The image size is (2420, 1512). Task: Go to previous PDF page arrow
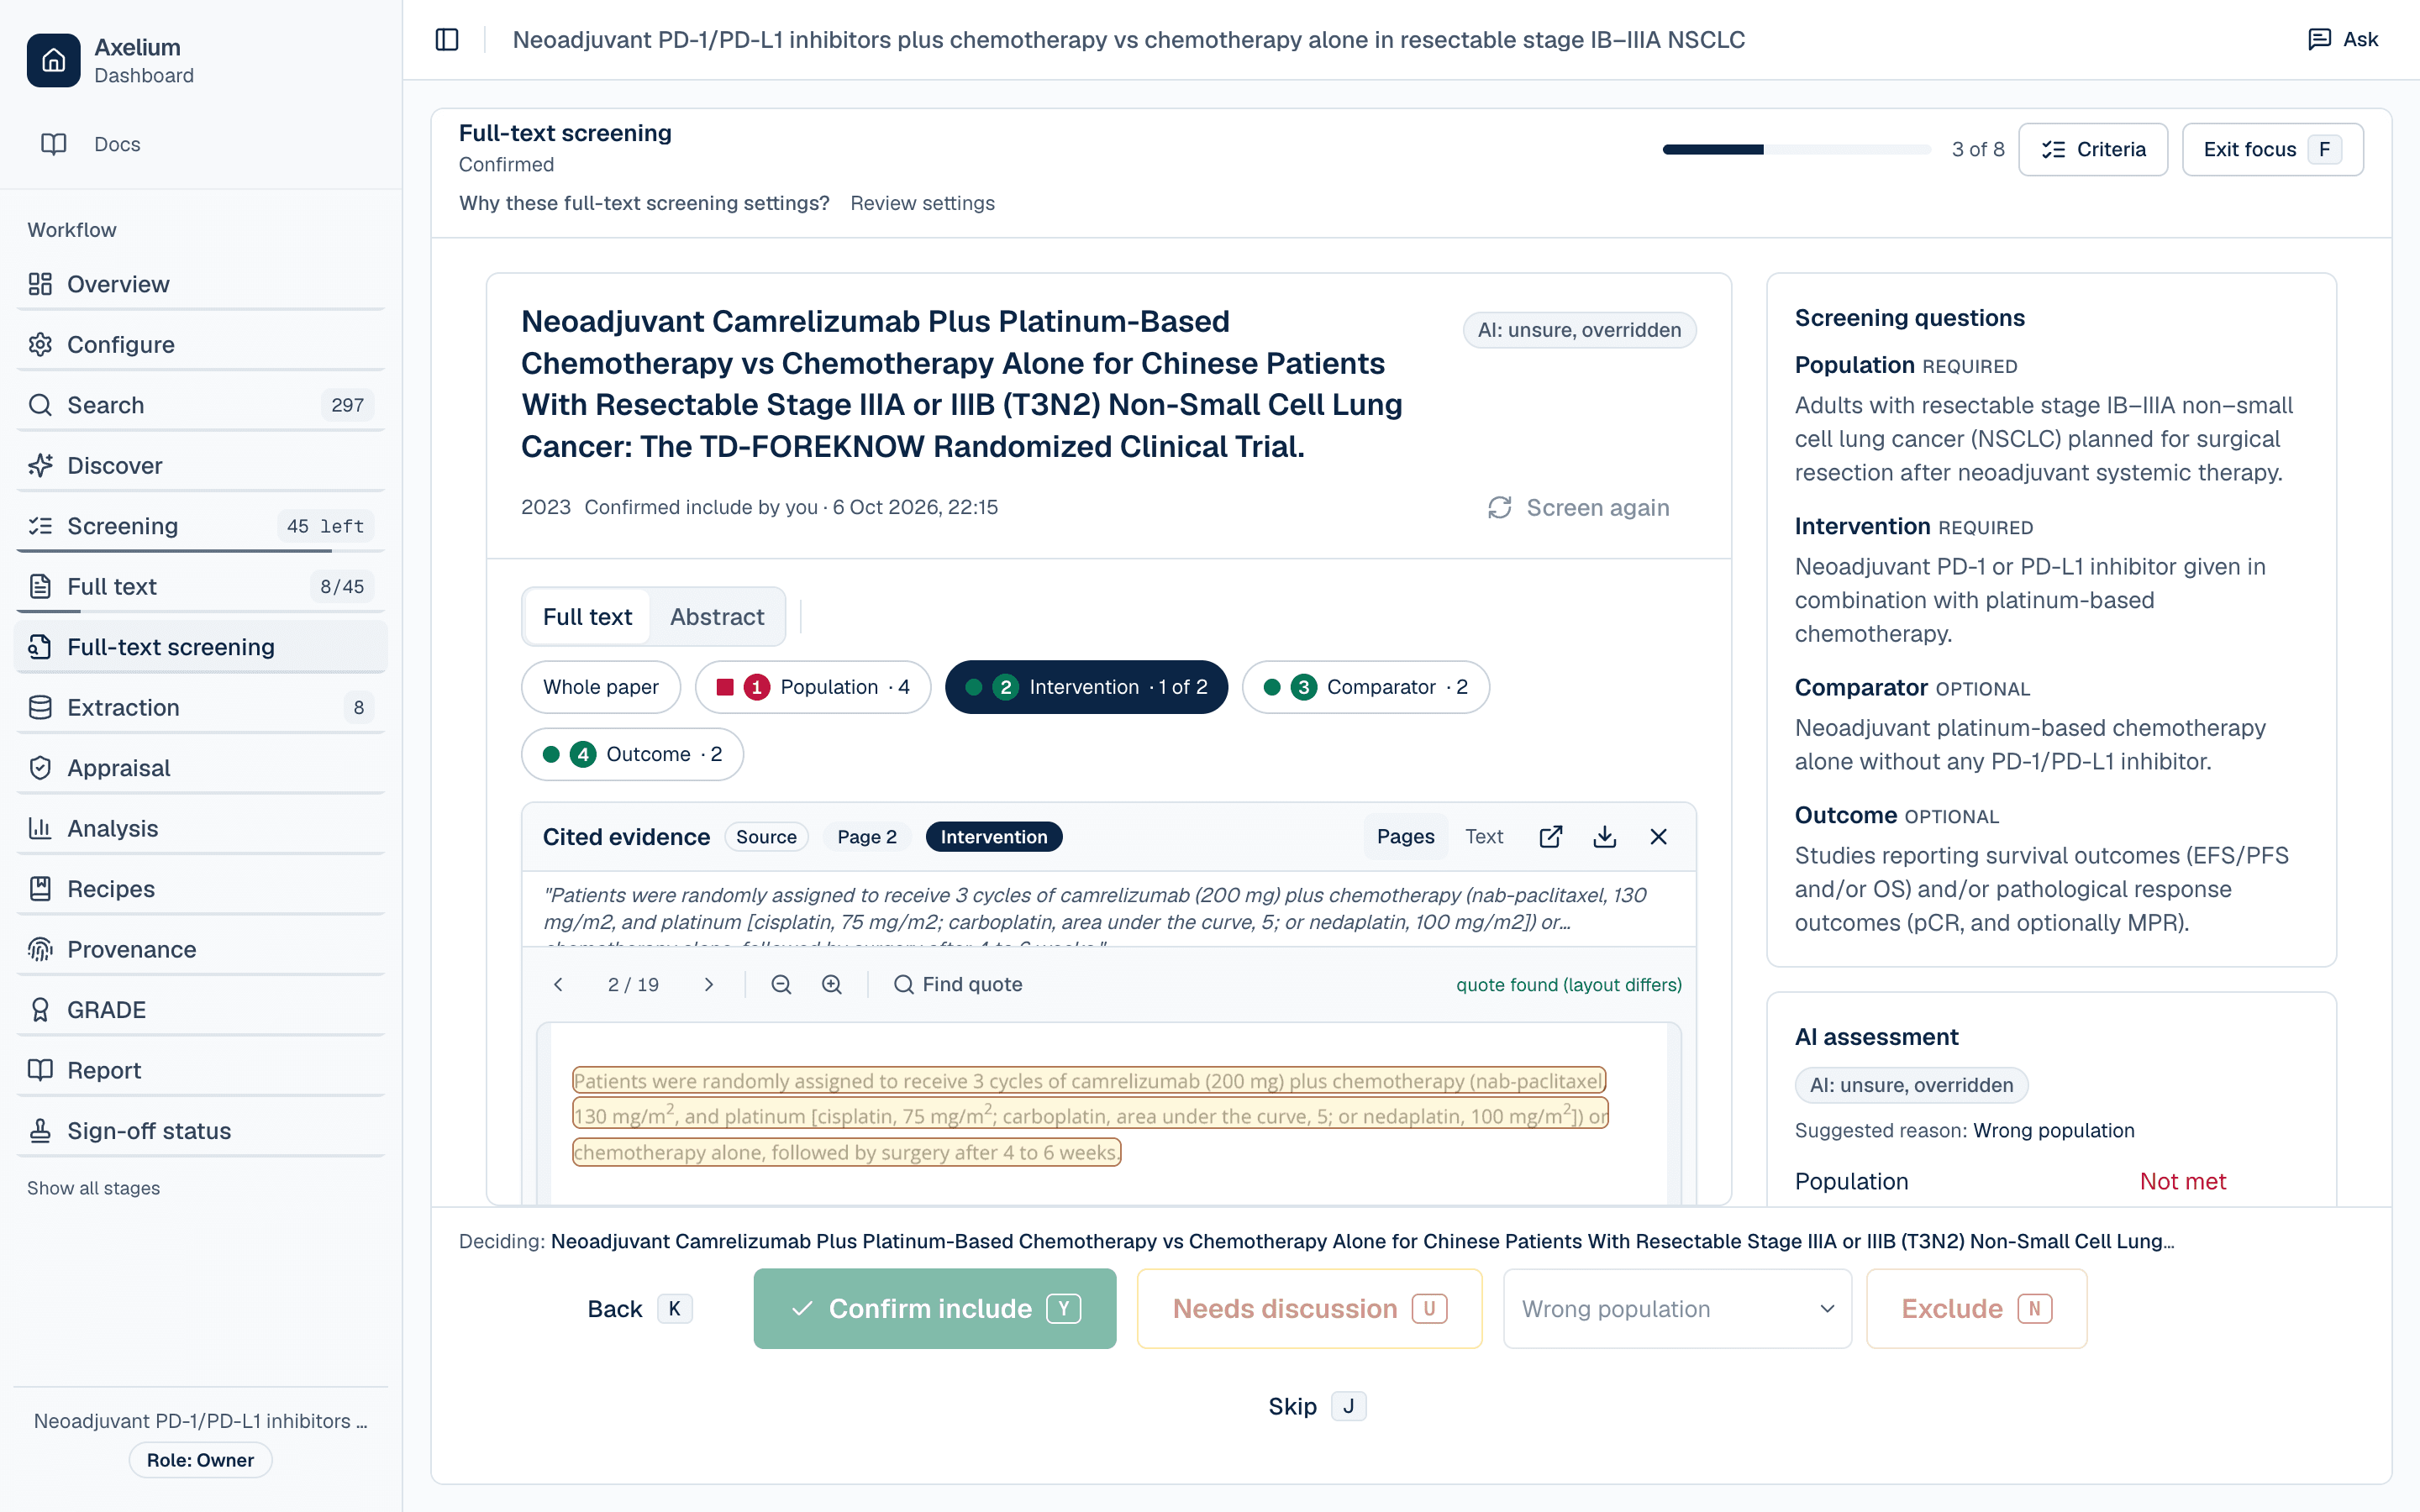558,985
